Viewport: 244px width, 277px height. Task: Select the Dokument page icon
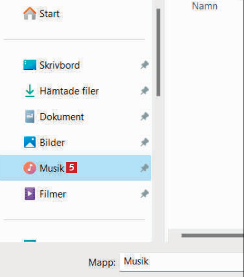coord(30,116)
